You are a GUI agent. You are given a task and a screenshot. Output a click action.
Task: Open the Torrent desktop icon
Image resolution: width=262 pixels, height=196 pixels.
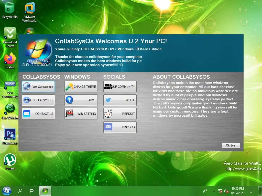[x=10, y=162]
